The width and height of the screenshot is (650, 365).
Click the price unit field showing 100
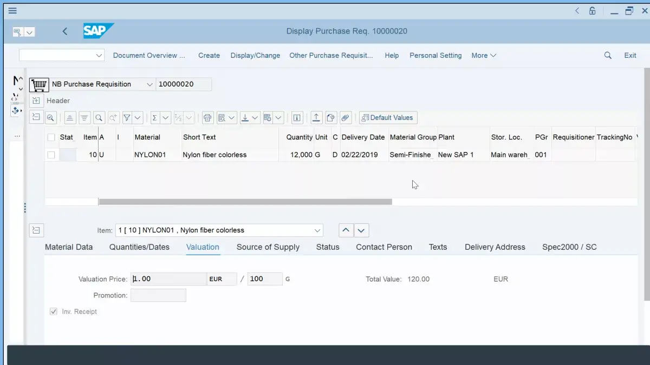(x=265, y=279)
